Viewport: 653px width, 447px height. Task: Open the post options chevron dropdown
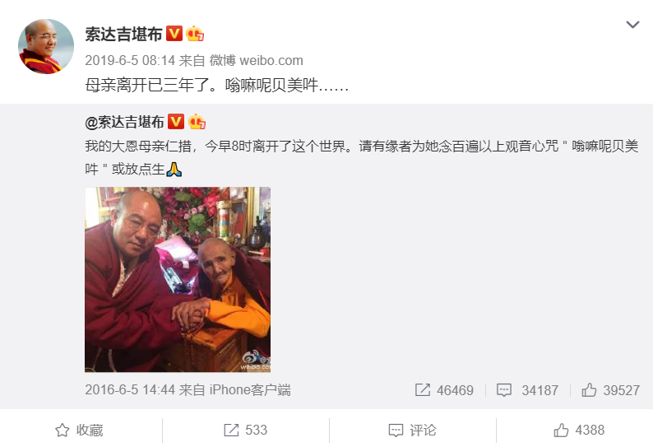click(632, 25)
